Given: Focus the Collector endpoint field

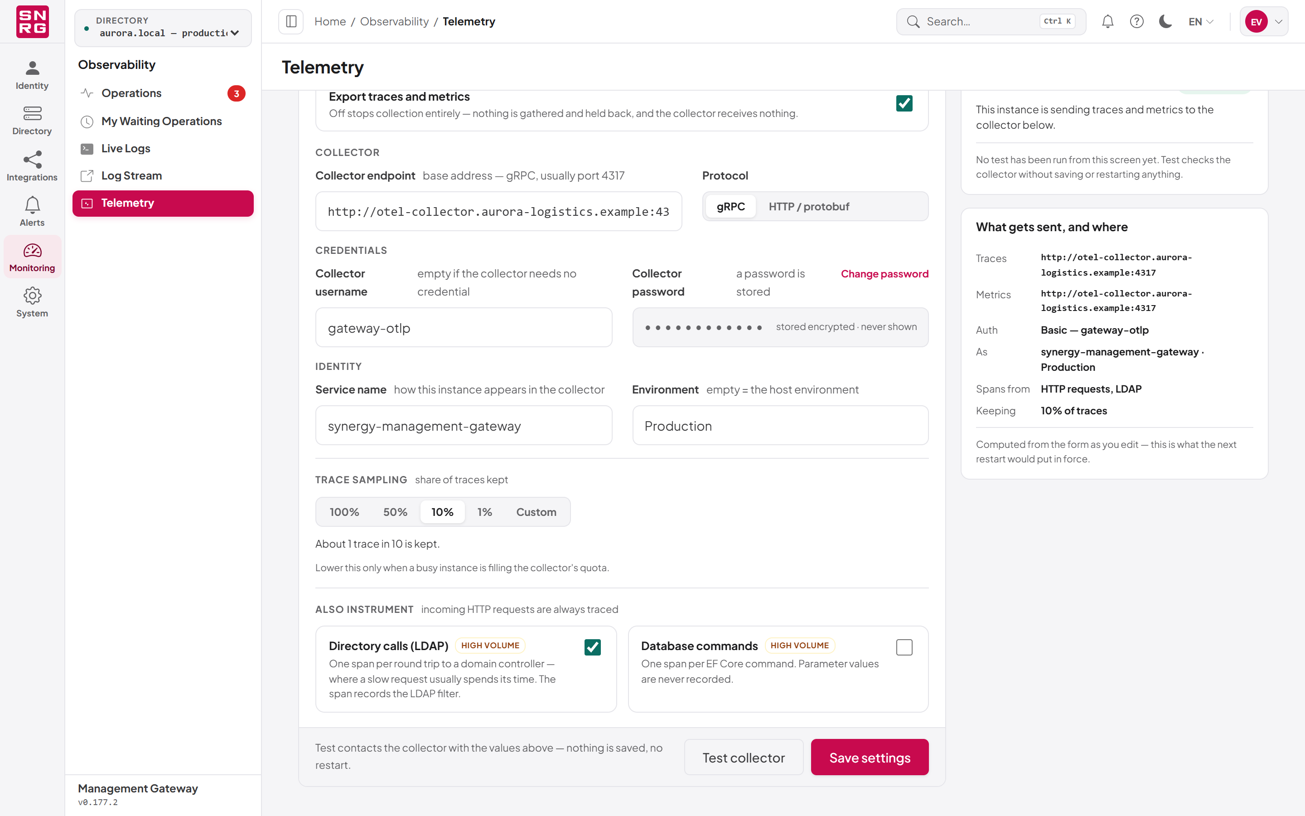Looking at the screenshot, I should click(498, 212).
